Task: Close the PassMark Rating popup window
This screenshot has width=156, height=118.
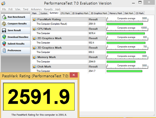Action: click(74, 75)
